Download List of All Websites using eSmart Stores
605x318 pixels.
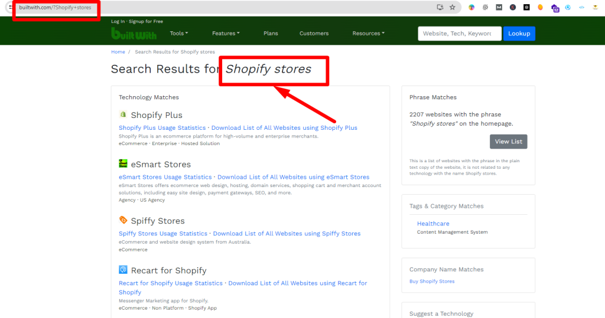[293, 178]
